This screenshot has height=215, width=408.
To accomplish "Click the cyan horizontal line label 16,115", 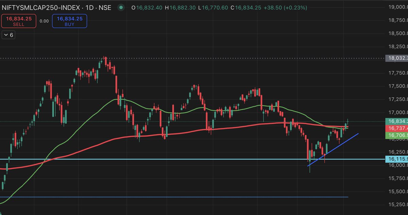I will point(396,159).
